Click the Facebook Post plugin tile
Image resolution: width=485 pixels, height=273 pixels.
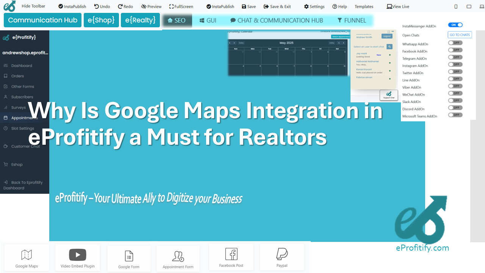tap(231, 257)
